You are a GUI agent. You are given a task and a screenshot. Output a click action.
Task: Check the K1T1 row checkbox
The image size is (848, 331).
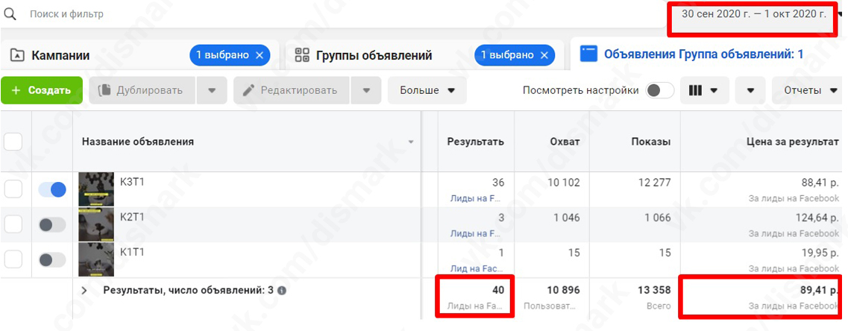coord(13,259)
